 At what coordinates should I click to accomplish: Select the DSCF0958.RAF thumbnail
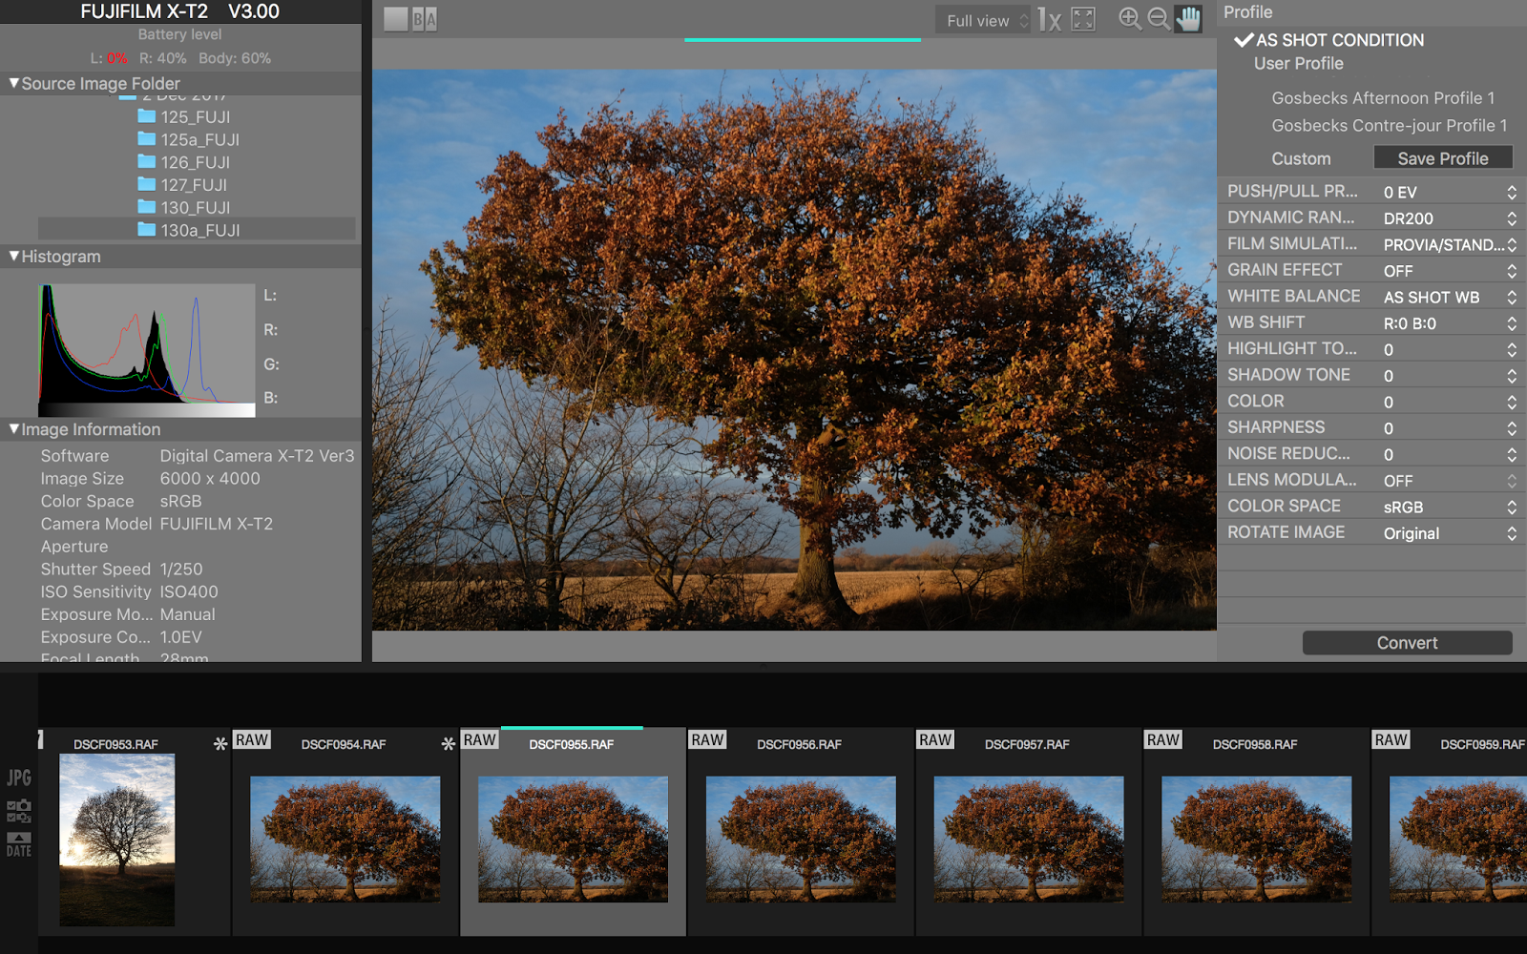1257,840
